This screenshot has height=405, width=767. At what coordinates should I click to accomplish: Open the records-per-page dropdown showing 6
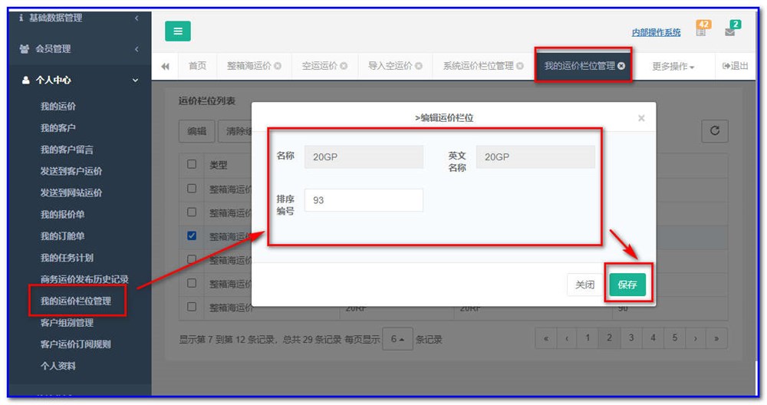pos(397,339)
